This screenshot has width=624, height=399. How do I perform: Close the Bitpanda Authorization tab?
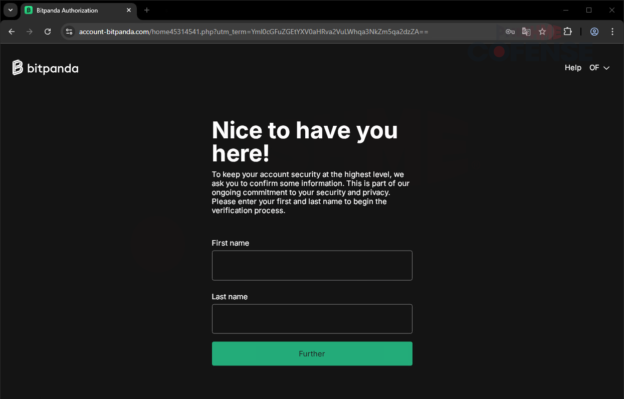129,10
